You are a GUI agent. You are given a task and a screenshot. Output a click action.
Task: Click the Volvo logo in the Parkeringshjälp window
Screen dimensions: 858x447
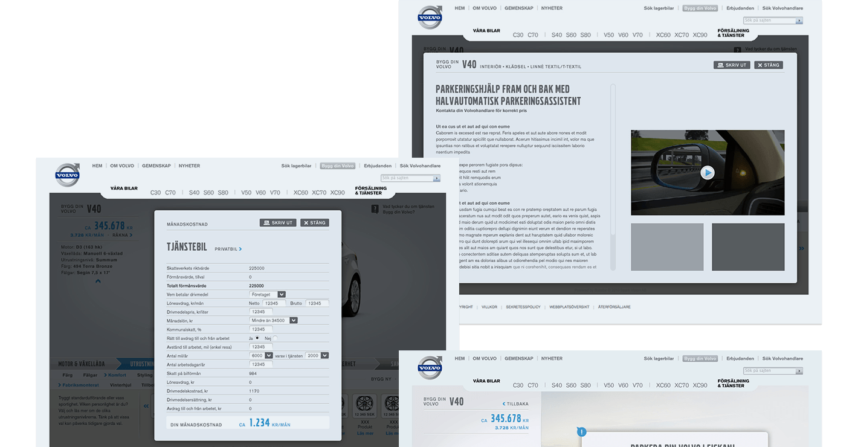coord(430,17)
